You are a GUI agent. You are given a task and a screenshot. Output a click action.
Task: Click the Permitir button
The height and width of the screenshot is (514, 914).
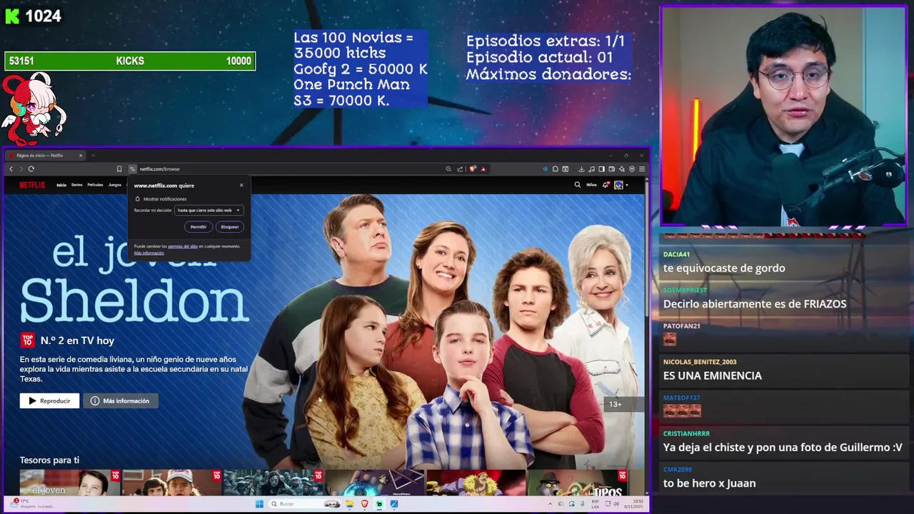pyautogui.click(x=199, y=227)
